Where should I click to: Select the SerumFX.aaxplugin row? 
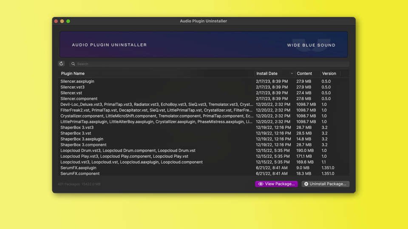(204, 168)
